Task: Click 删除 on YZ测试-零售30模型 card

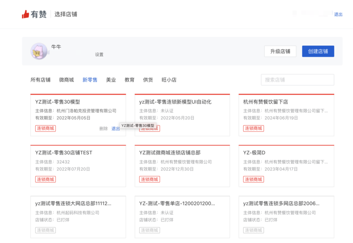Action: click(x=103, y=129)
